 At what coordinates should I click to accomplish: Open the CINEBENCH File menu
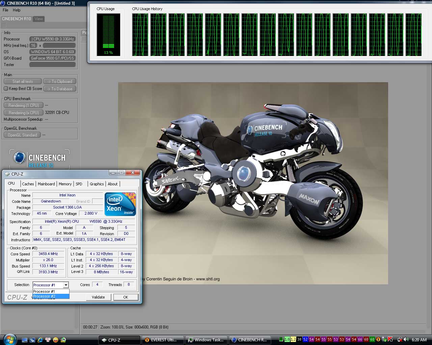[x=6, y=10]
